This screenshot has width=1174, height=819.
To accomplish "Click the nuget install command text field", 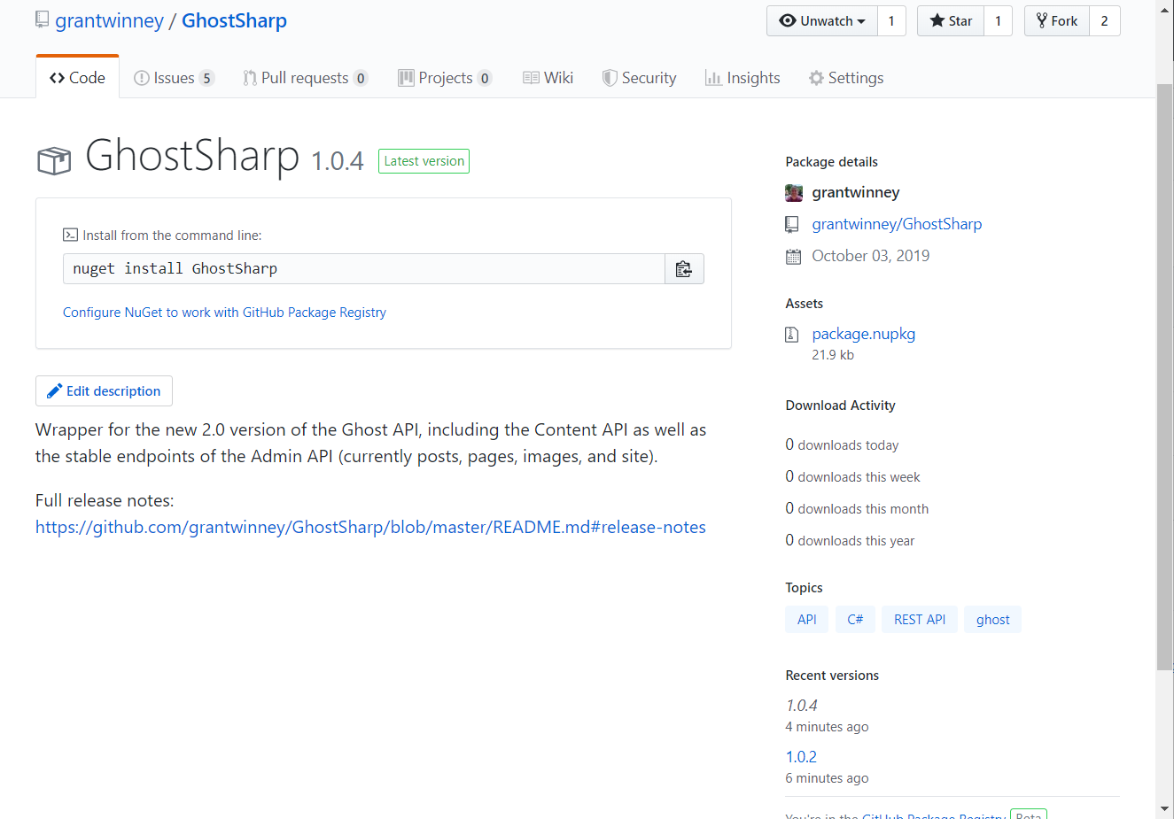I will click(363, 269).
